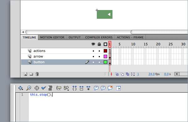Create a new layer in the timeline
The image size is (188, 122).
pyautogui.click(x=25, y=74)
